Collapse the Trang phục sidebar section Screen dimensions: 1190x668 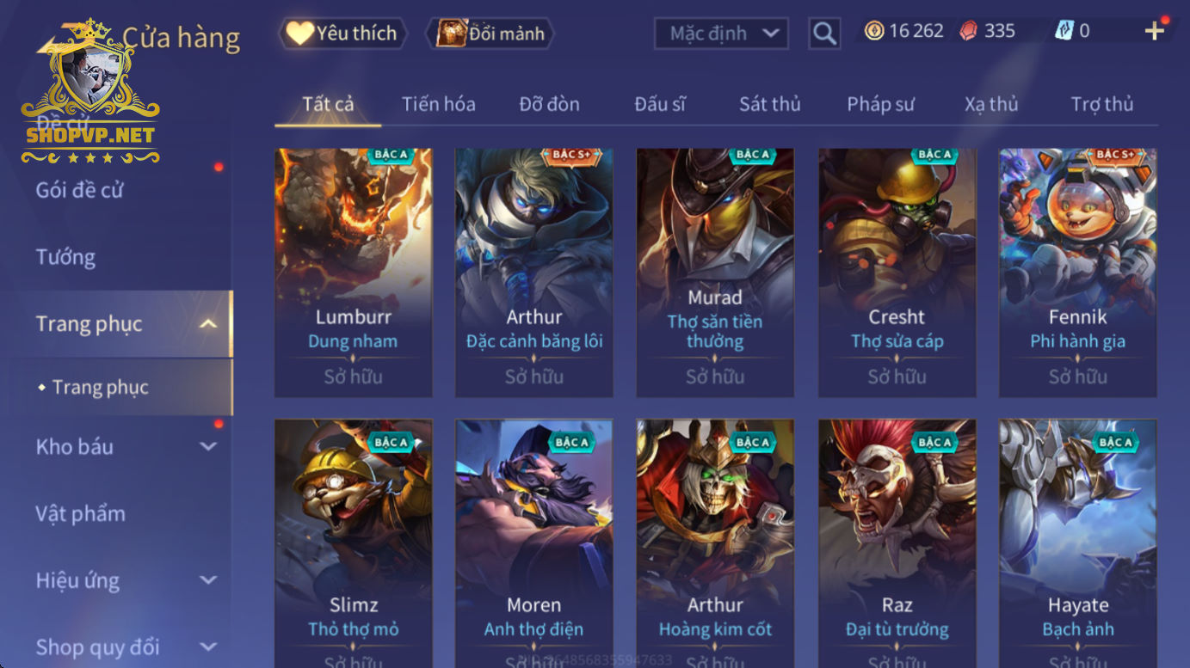[208, 324]
